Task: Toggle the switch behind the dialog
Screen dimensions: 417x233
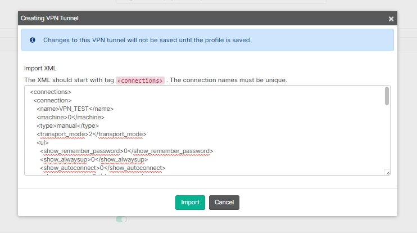Action: pyautogui.click(x=121, y=219)
